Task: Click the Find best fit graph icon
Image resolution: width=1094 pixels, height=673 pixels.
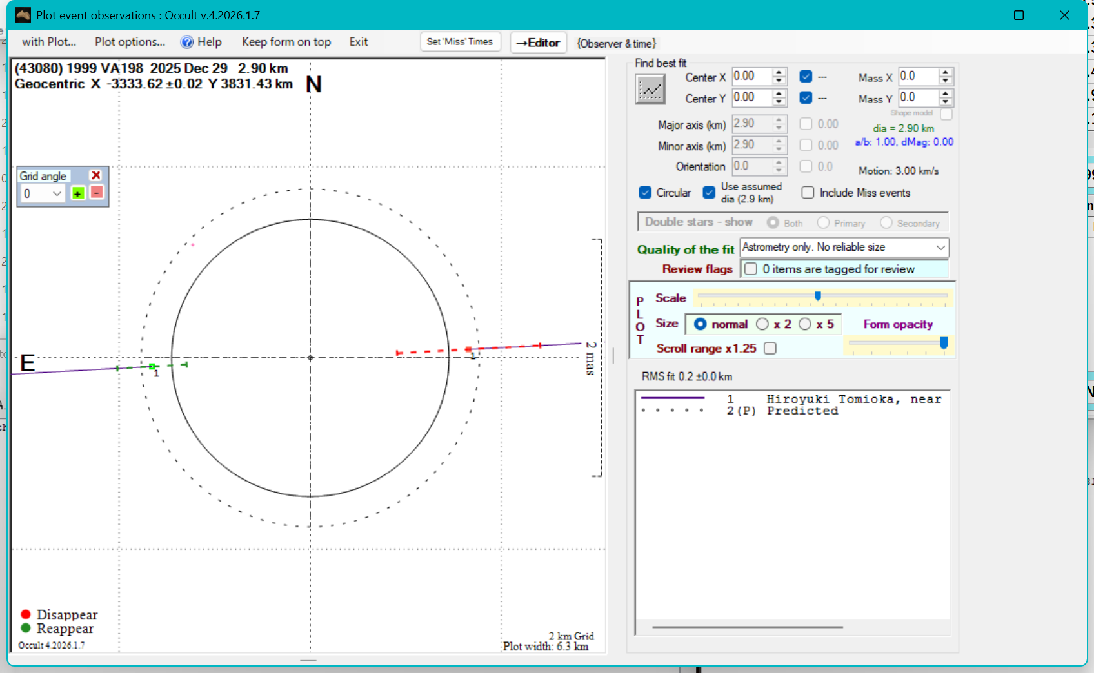Action: pyautogui.click(x=650, y=89)
